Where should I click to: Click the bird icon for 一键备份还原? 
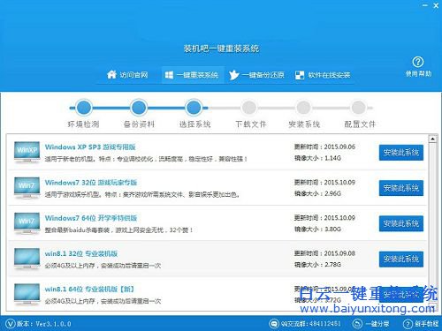(x=234, y=75)
